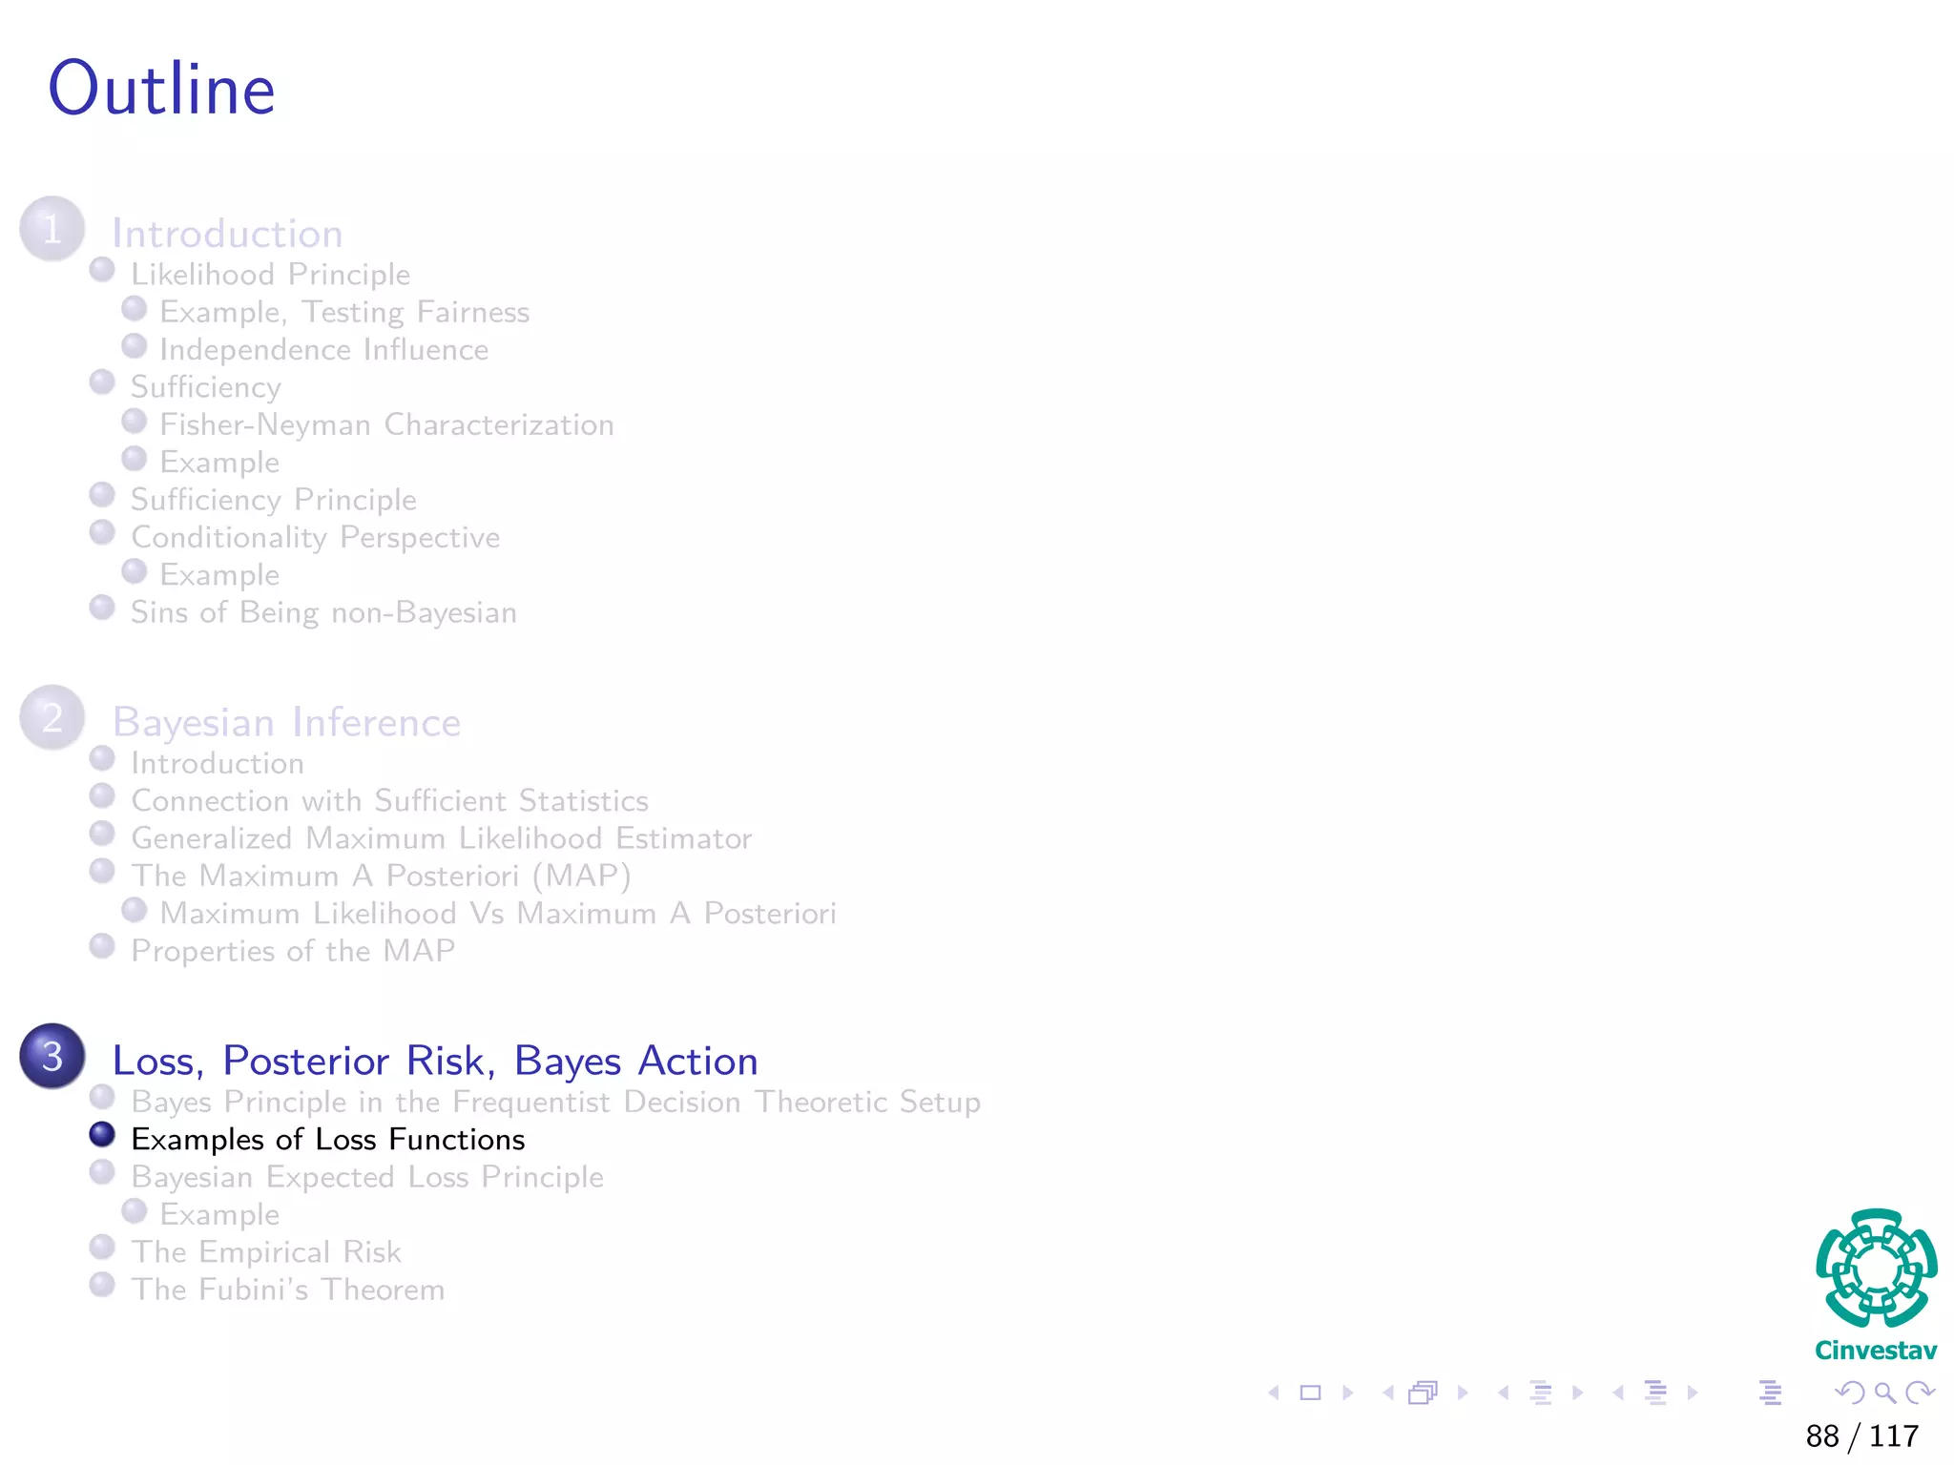
Task: Click the stacked frames navigation icon
Action: pyautogui.click(x=1423, y=1393)
